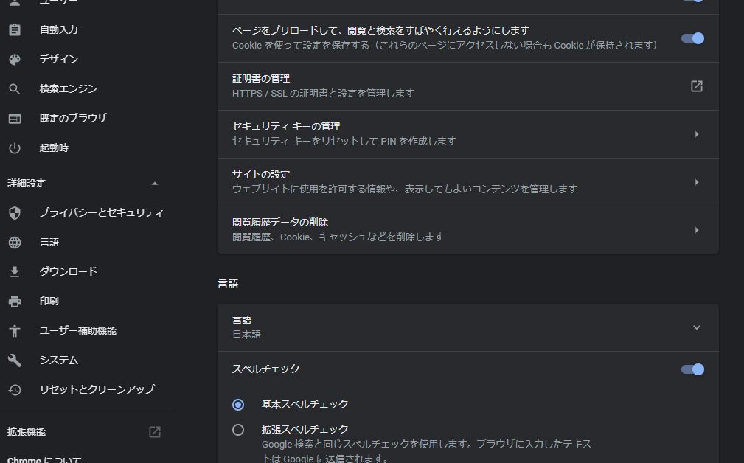
Task: Expand the 言語 日本語 chevron
Action: click(x=697, y=327)
